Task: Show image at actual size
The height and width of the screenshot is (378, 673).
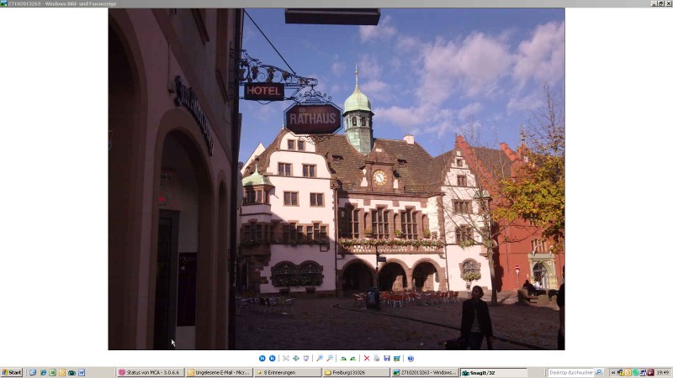Action: (295, 358)
